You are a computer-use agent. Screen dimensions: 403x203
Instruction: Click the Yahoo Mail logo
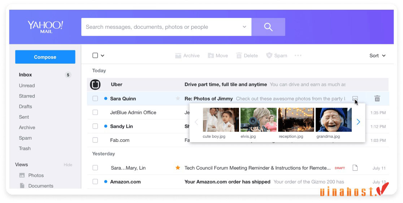tap(45, 27)
